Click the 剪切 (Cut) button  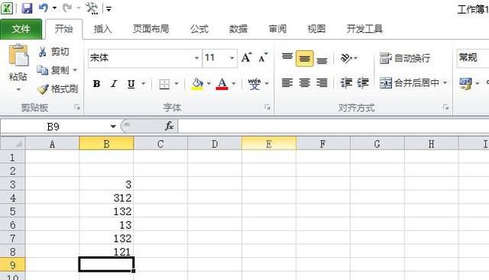tap(53, 51)
